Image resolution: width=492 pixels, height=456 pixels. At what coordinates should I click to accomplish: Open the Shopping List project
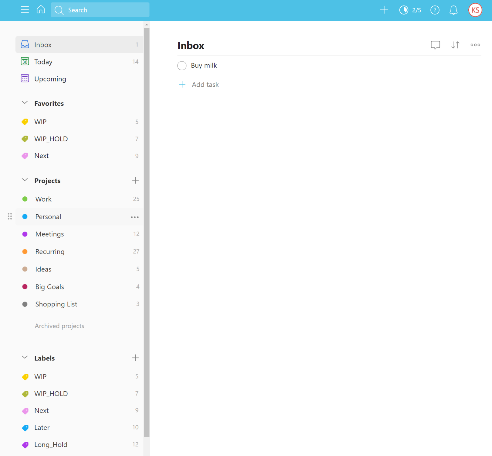click(79, 304)
